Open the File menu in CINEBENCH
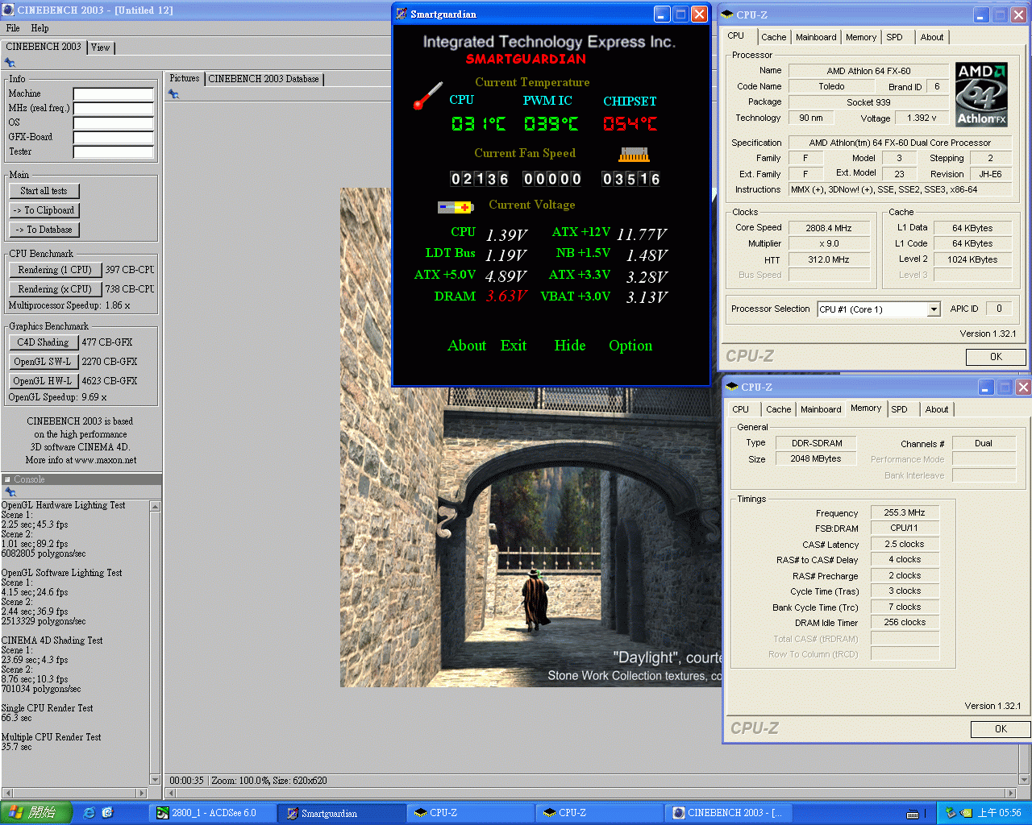The height and width of the screenshot is (825, 1032). (13, 28)
